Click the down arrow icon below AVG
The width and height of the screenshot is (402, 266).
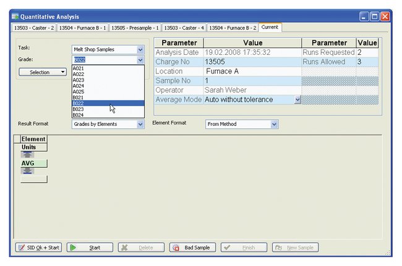[x=28, y=171]
